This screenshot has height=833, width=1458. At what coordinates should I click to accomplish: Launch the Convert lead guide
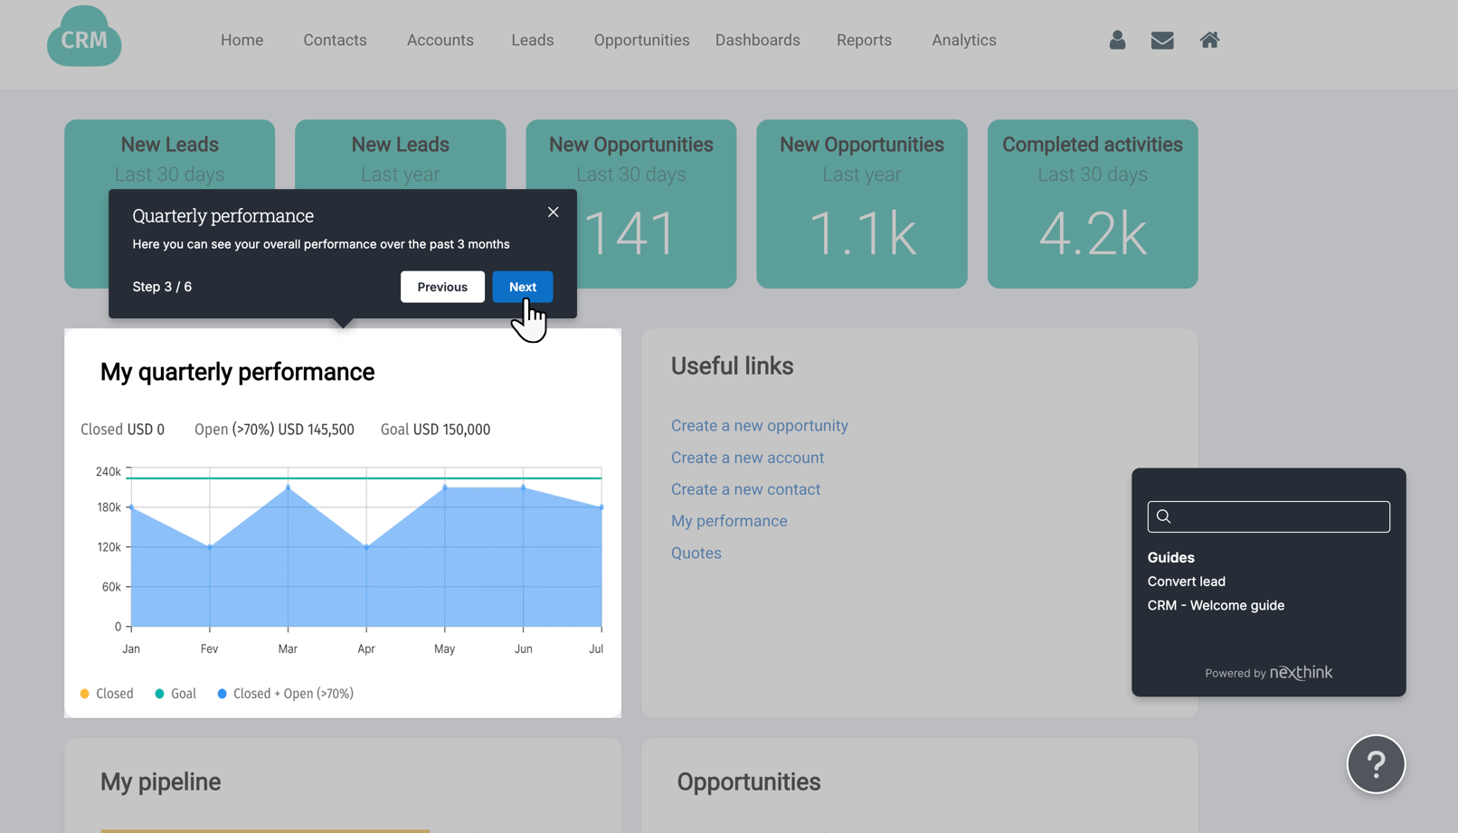click(x=1186, y=582)
